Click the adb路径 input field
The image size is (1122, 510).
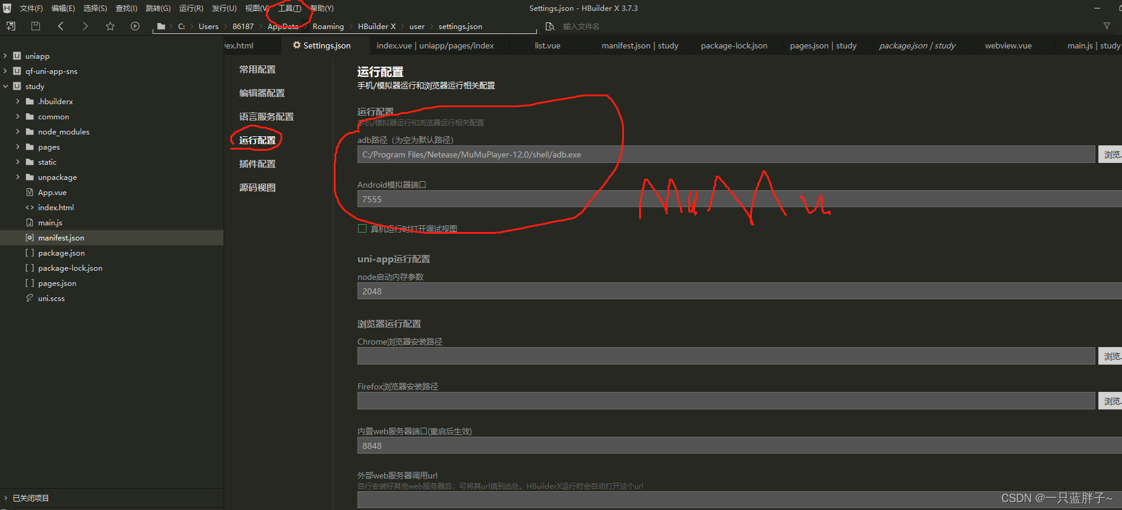pos(726,154)
